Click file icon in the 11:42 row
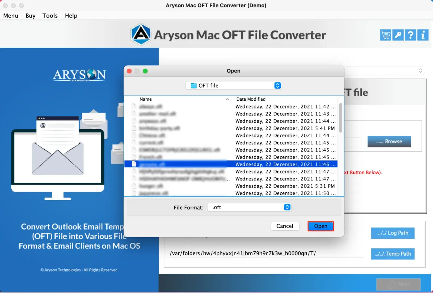 (x=134, y=106)
